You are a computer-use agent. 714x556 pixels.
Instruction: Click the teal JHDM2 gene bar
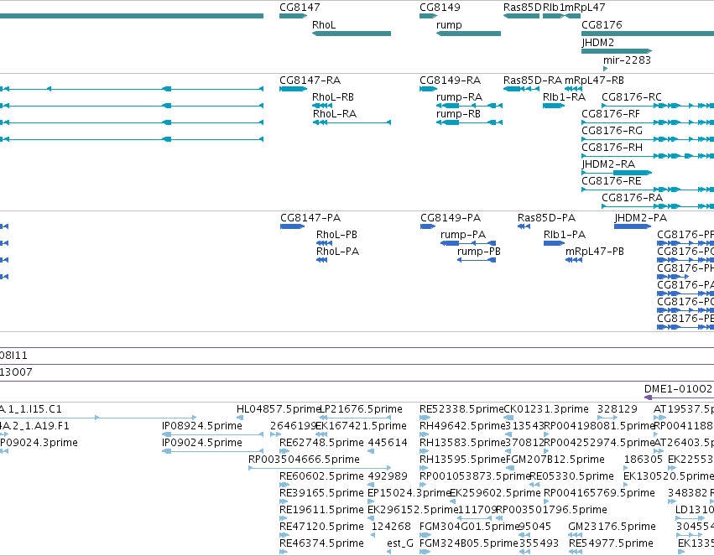[x=617, y=51]
